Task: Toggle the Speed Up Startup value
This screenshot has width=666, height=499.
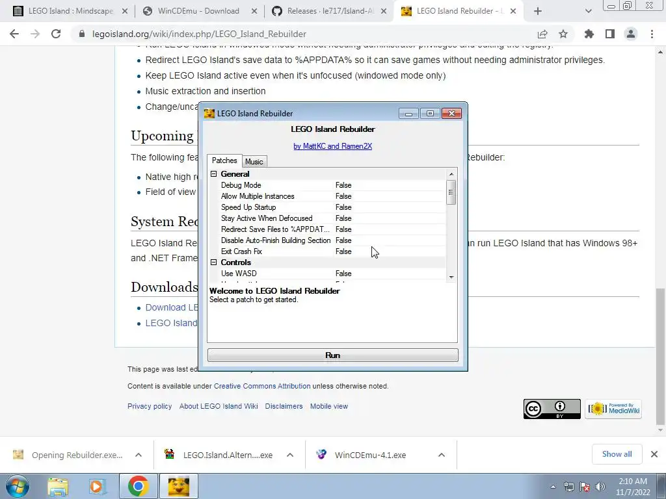Action: (343, 207)
